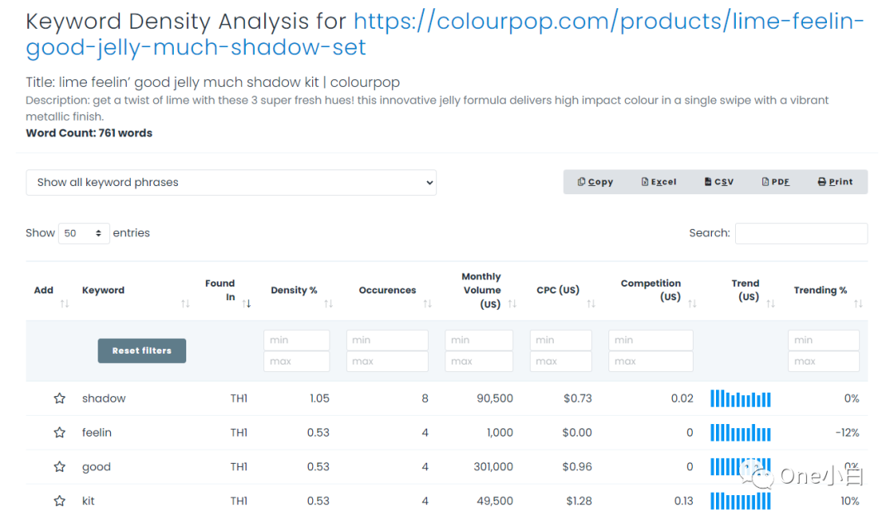Export the table as PDF
The height and width of the screenshot is (515, 894).
coord(776,182)
